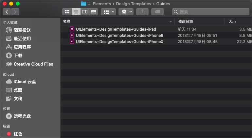Select the Guides-iPad XD file icon
The image size is (252, 138).
click(72, 29)
